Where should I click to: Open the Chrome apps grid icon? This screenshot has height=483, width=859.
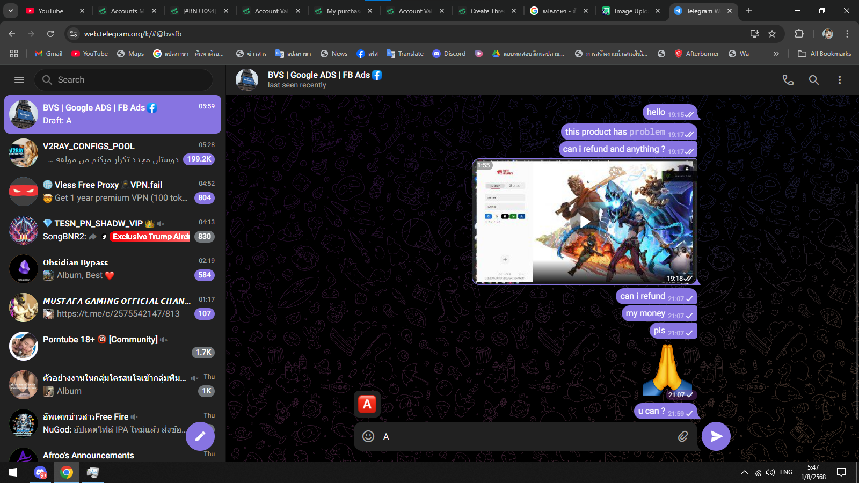[14, 54]
